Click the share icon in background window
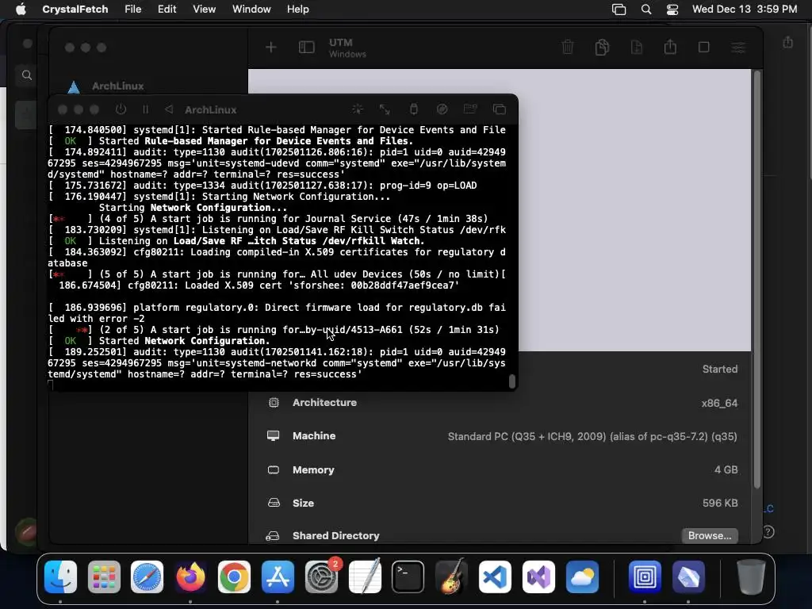This screenshot has width=812, height=609. point(787,43)
